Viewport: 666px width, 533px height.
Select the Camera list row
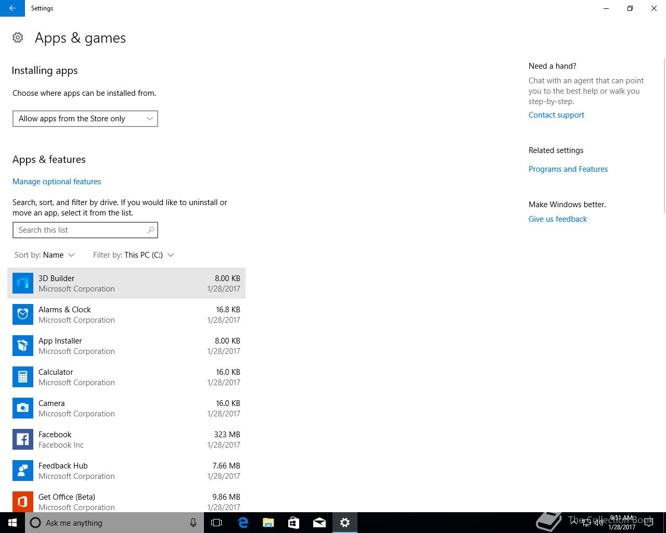(126, 408)
